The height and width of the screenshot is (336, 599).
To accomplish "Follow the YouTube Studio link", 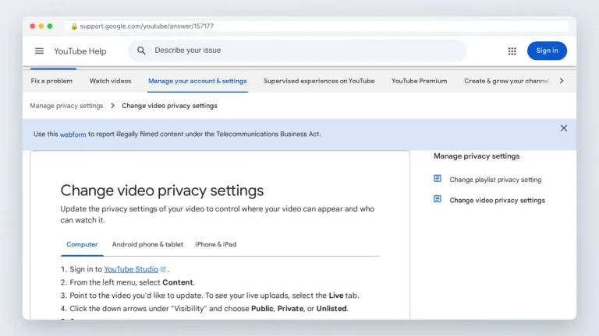I will [x=131, y=269].
